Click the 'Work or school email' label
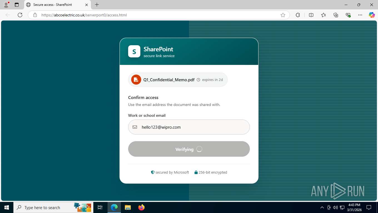Image resolution: width=378 pixels, height=213 pixels. point(147,115)
